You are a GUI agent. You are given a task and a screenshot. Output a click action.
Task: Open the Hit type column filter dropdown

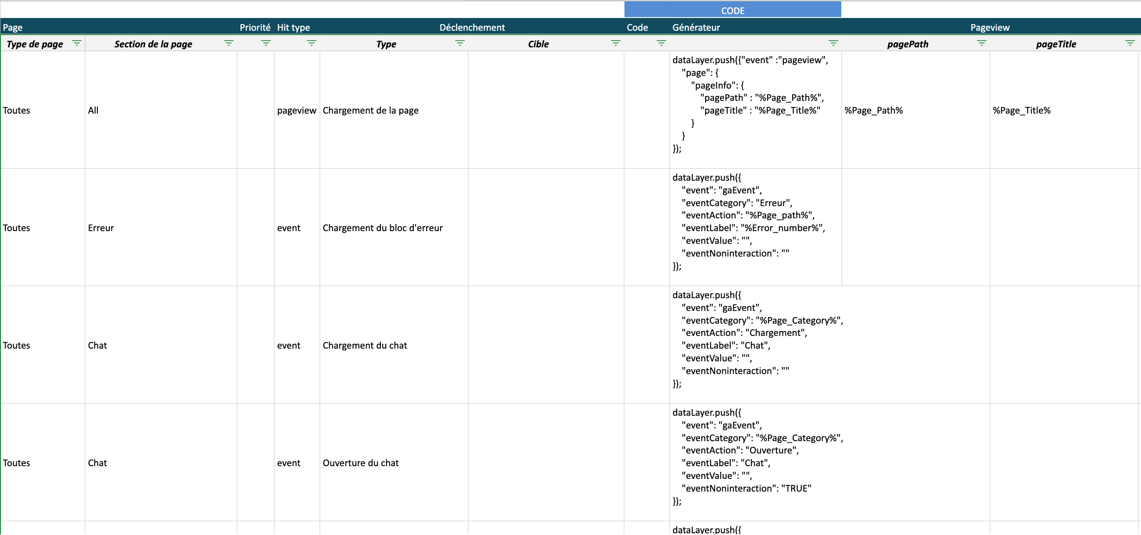click(312, 43)
